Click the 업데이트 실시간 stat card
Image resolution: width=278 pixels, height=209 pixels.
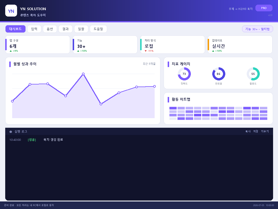click(x=240, y=45)
